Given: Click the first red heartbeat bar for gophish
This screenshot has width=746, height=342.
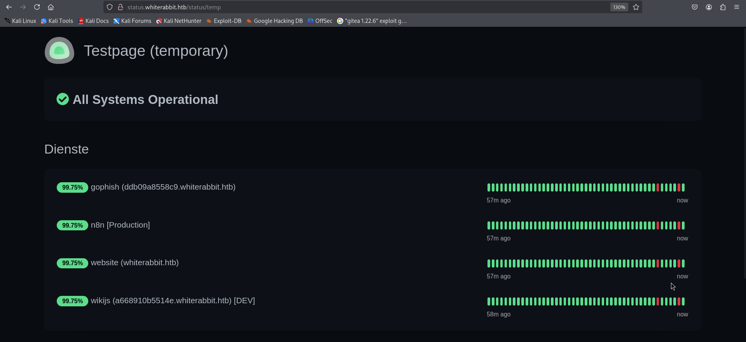Looking at the screenshot, I should pos(658,188).
